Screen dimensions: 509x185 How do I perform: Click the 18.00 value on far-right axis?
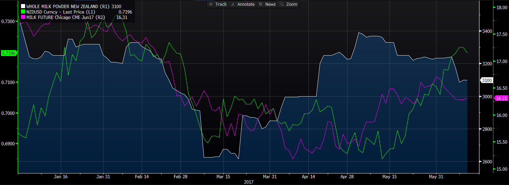502,8
